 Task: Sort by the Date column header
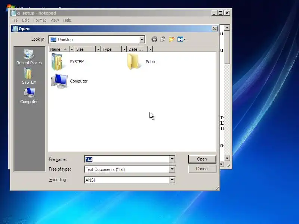click(x=137, y=49)
